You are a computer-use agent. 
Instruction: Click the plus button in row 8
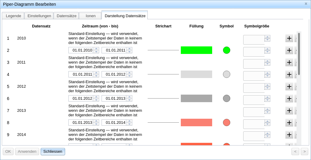[289, 123]
